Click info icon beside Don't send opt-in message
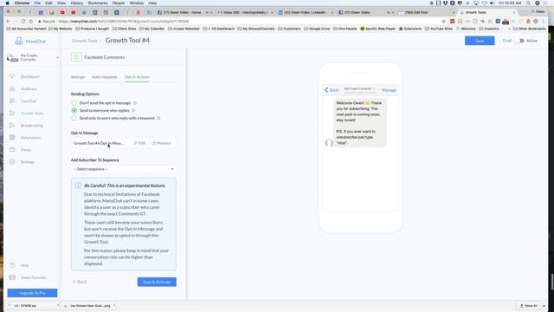This screenshot has height=312, width=554. pos(135,103)
